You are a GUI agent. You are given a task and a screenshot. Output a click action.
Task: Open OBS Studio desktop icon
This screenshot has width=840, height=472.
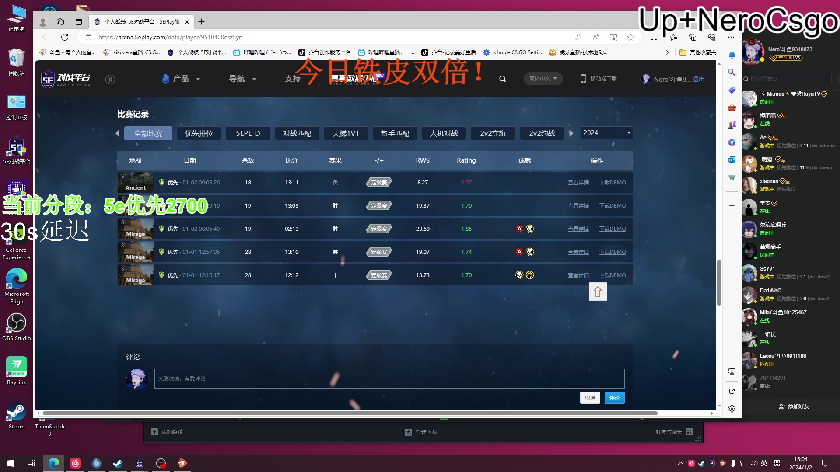point(17,327)
